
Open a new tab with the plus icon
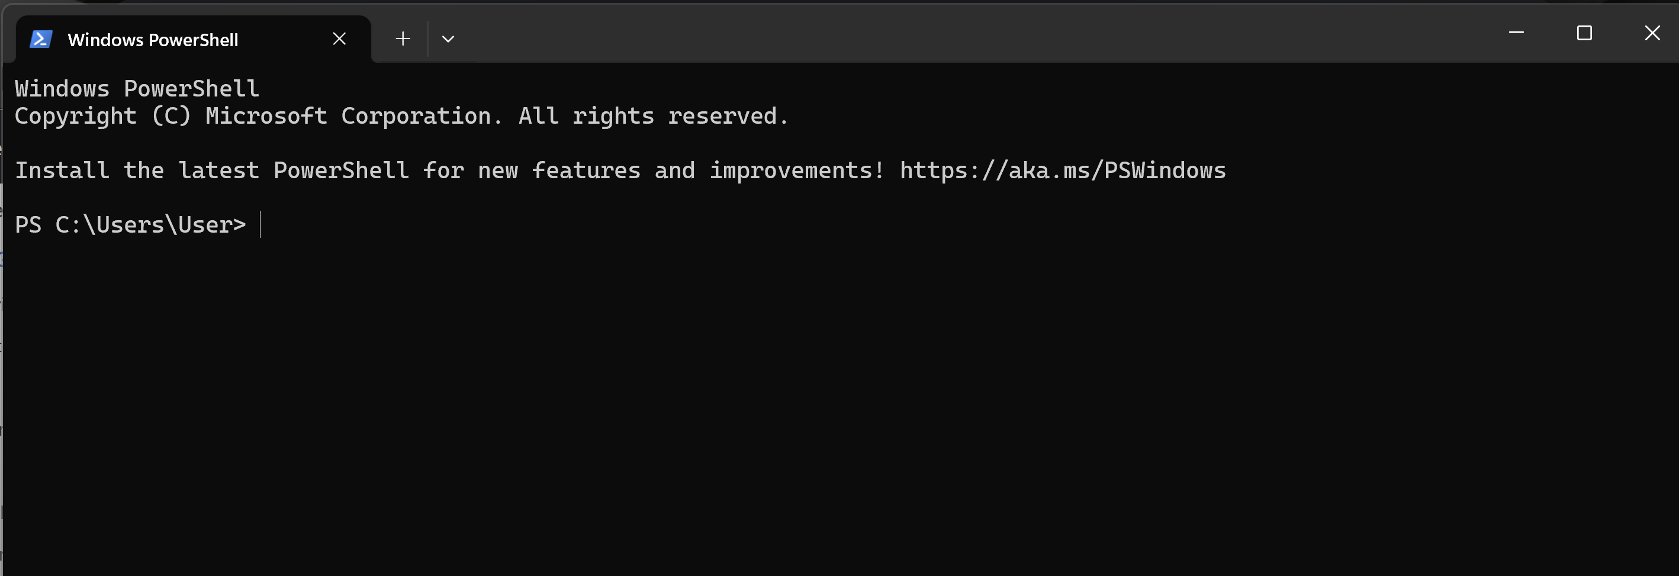pyautogui.click(x=403, y=39)
